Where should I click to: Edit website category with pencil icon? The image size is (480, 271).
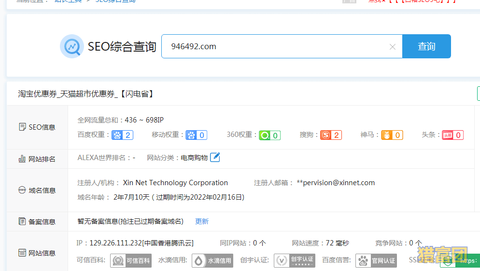(215, 157)
